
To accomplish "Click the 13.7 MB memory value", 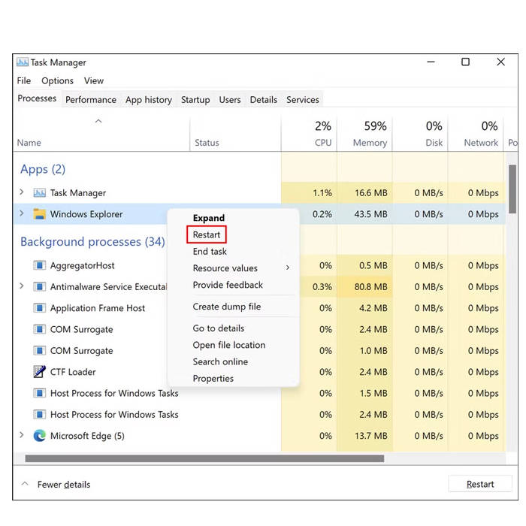I will [371, 436].
